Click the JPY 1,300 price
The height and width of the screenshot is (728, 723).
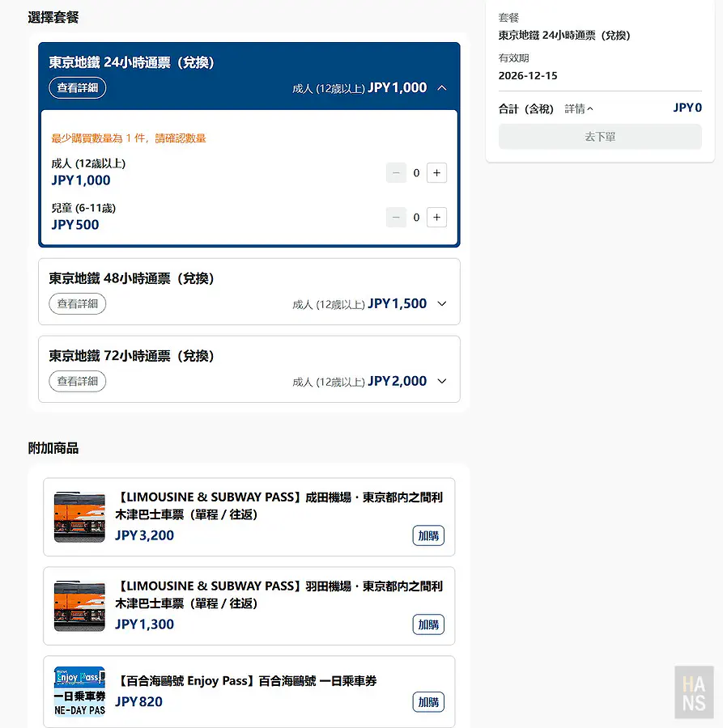point(144,624)
